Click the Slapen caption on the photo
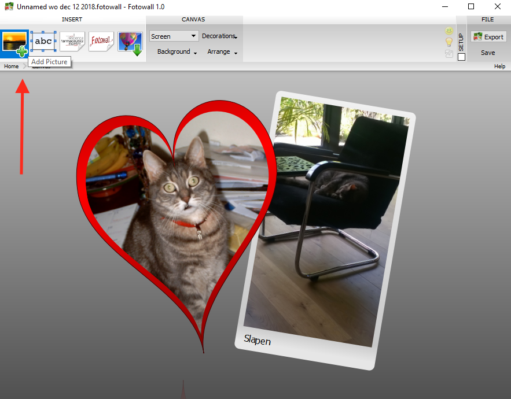 [257, 340]
